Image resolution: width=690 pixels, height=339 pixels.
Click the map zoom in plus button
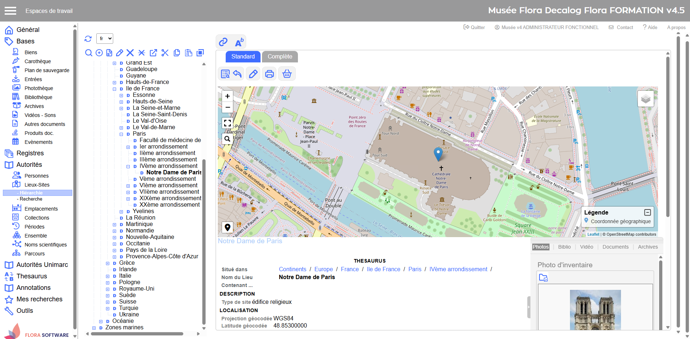[227, 96]
